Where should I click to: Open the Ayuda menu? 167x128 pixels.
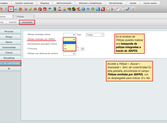coord(133,3)
